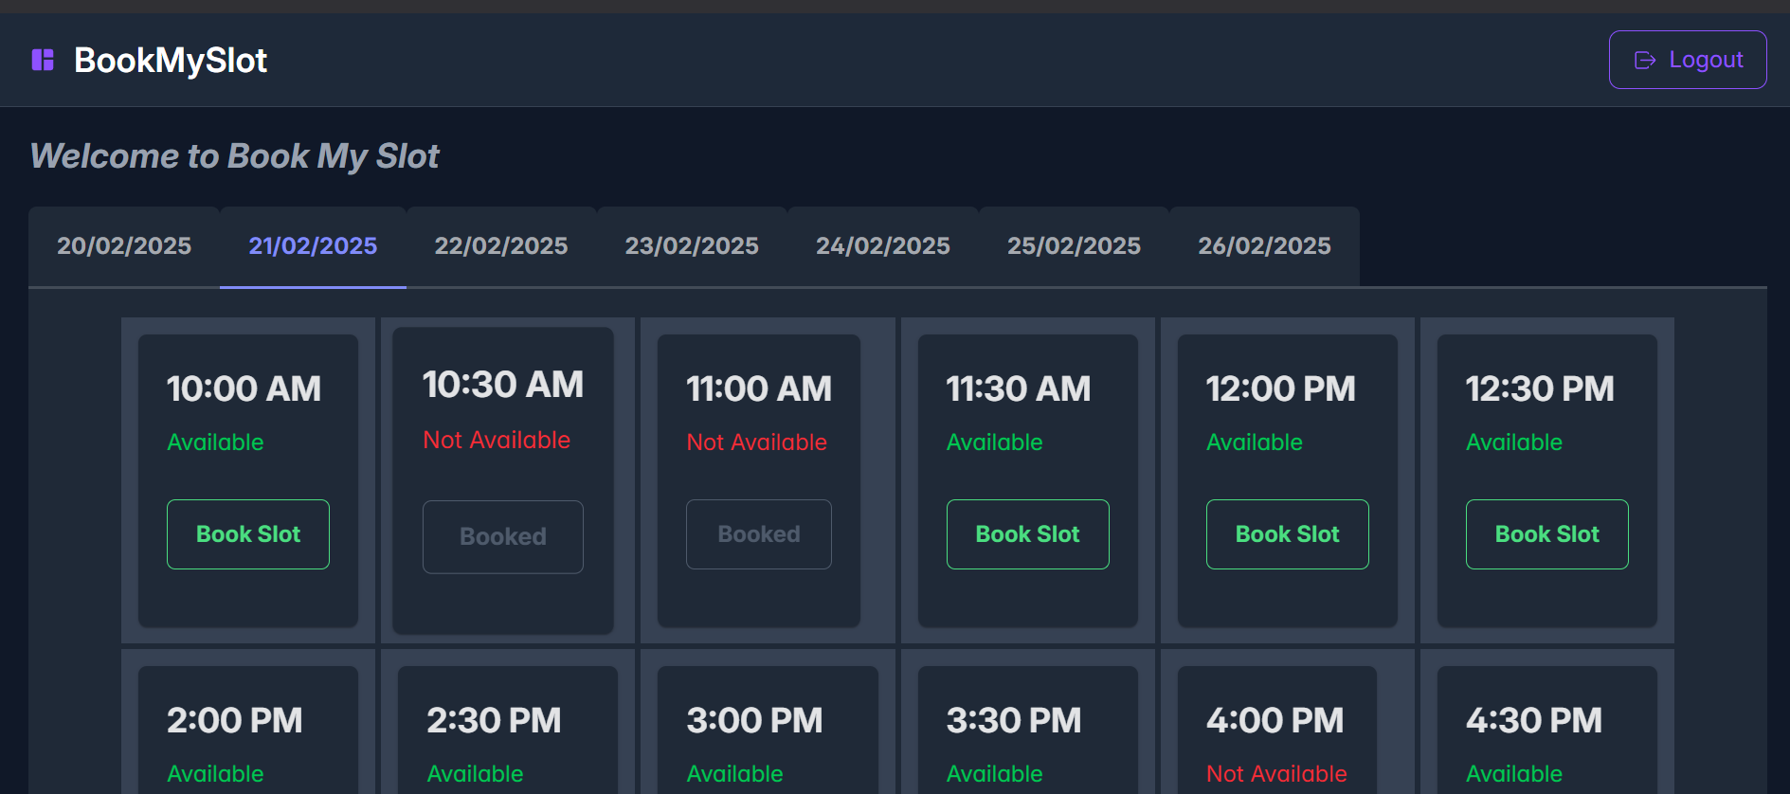1790x794 pixels.
Task: Click the 11:00 AM time heading
Action: (x=759, y=388)
